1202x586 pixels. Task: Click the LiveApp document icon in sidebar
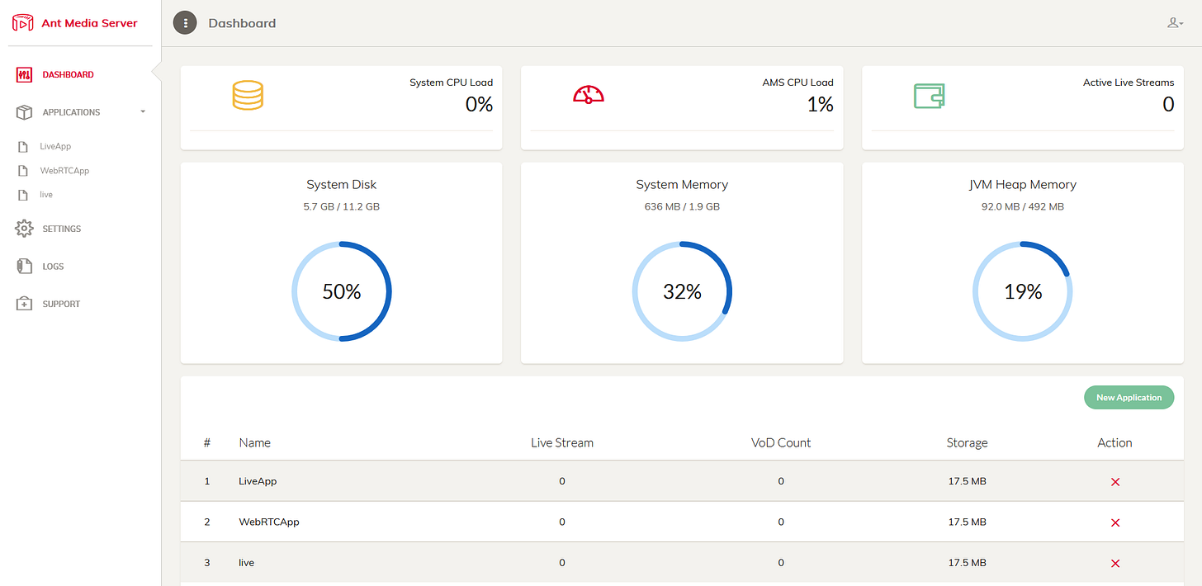23,147
